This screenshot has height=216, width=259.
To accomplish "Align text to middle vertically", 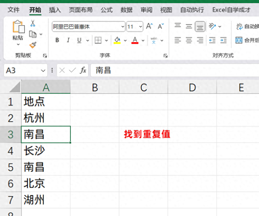I will pyautogui.click(x=189, y=26).
